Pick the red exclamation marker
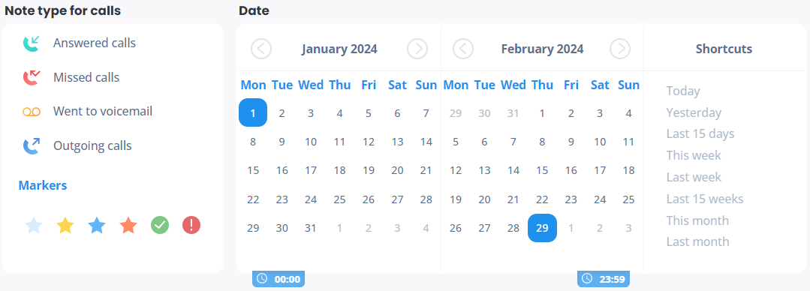This screenshot has width=810, height=291. pyautogui.click(x=191, y=226)
